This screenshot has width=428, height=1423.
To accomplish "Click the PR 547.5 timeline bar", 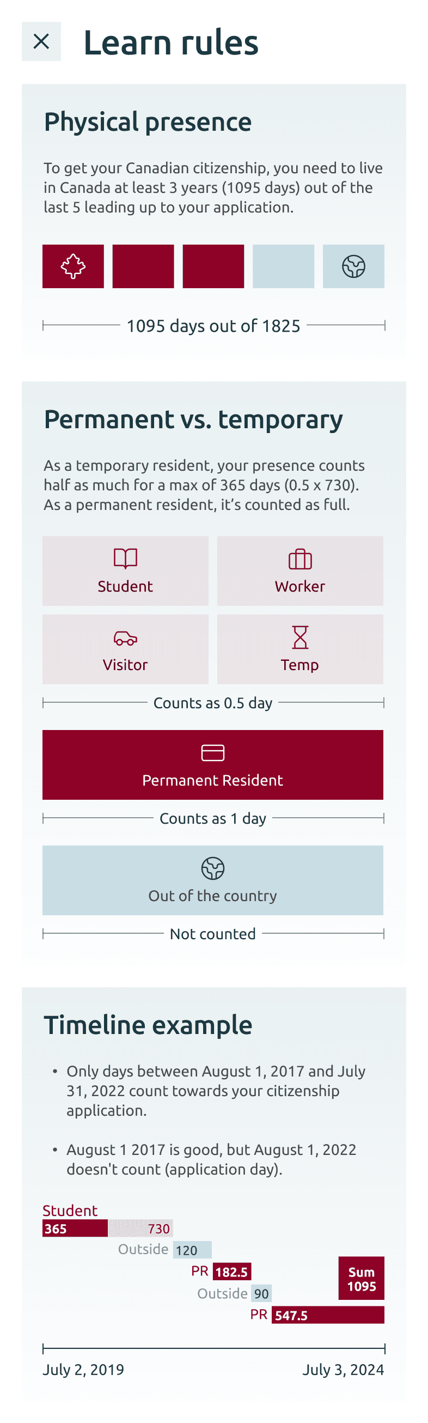I will tap(328, 1315).
